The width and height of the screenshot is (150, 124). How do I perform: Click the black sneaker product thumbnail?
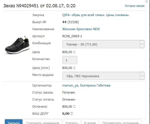(17, 45)
